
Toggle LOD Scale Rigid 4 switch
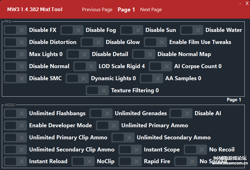point(85,66)
